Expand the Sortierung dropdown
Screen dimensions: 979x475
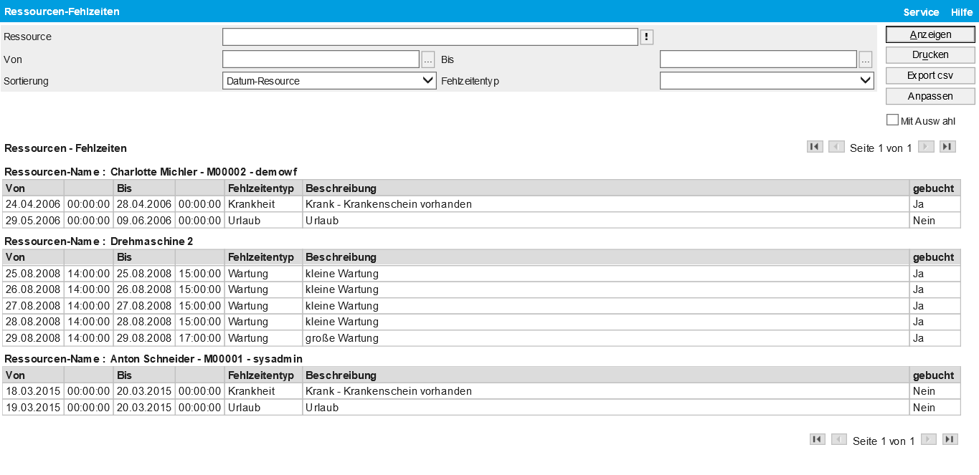[x=329, y=81]
